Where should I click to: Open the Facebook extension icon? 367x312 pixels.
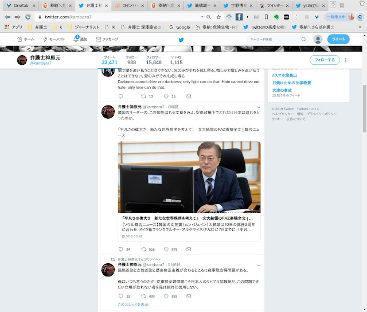pyautogui.click(x=239, y=17)
